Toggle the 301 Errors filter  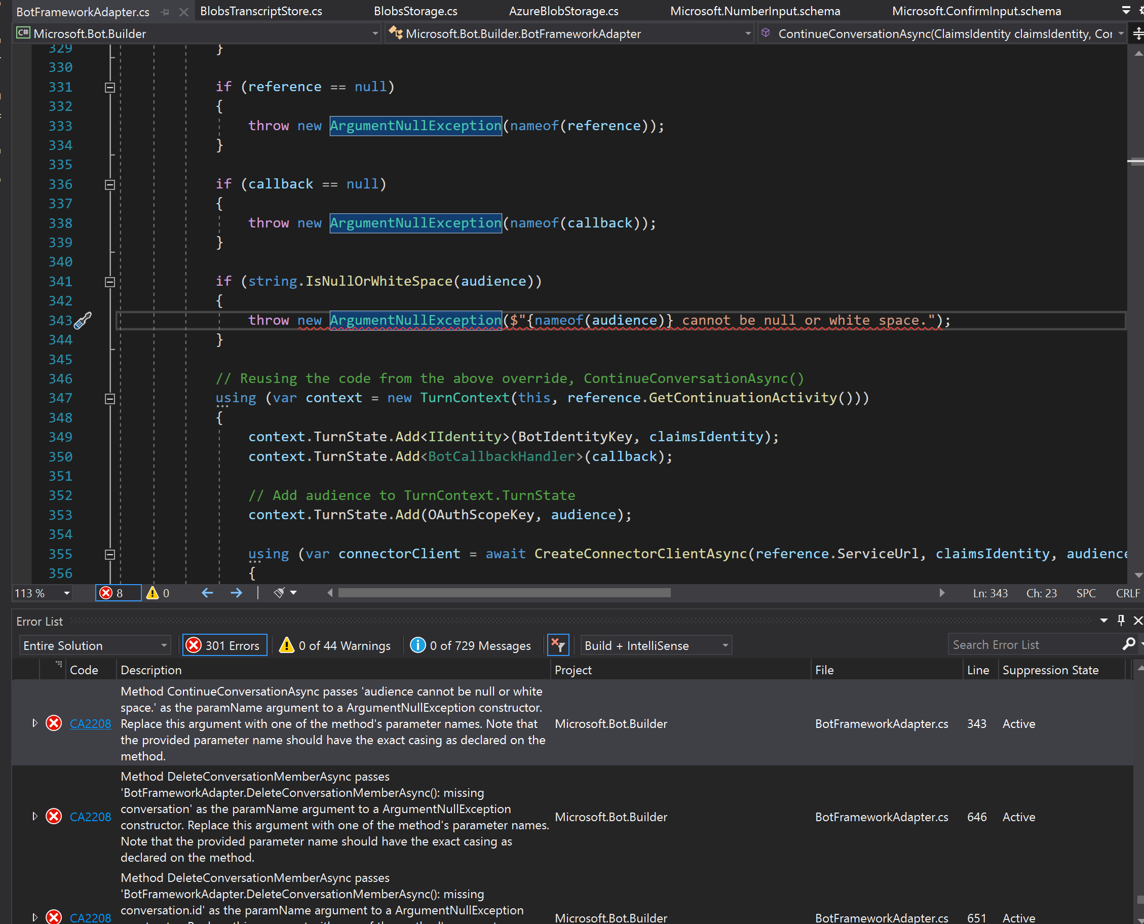point(223,644)
